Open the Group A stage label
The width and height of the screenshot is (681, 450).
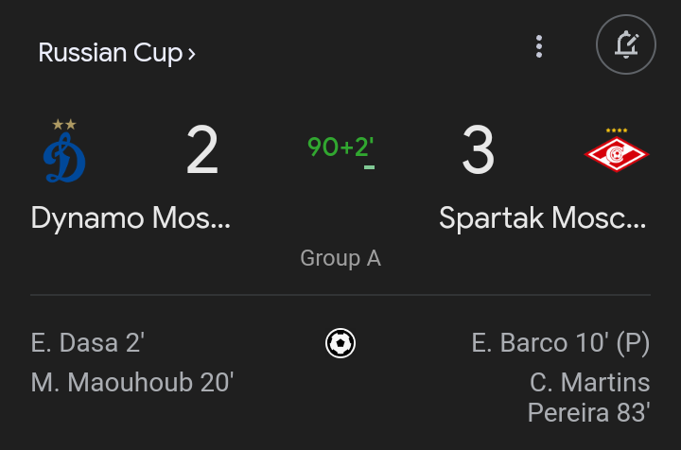point(340,258)
